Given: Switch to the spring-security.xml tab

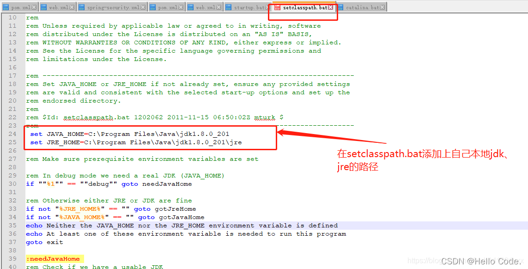Looking at the screenshot, I should coord(113,7).
